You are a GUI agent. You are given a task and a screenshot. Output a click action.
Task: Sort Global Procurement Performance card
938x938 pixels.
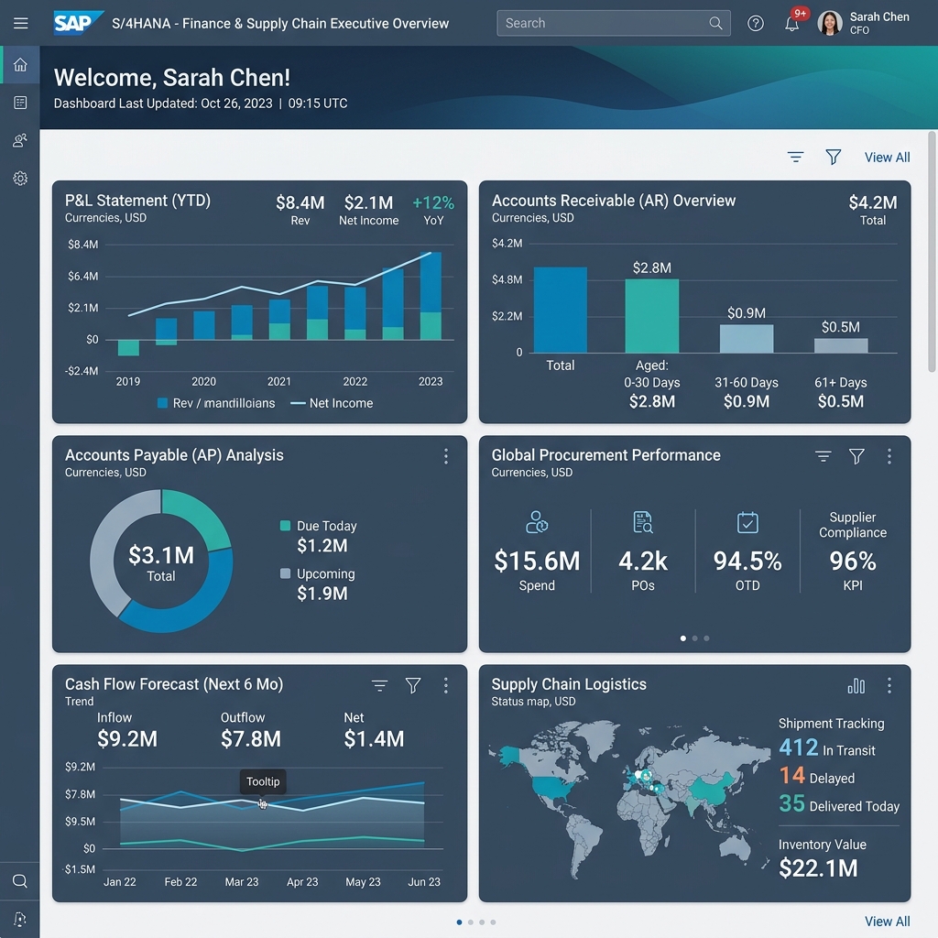tap(823, 456)
